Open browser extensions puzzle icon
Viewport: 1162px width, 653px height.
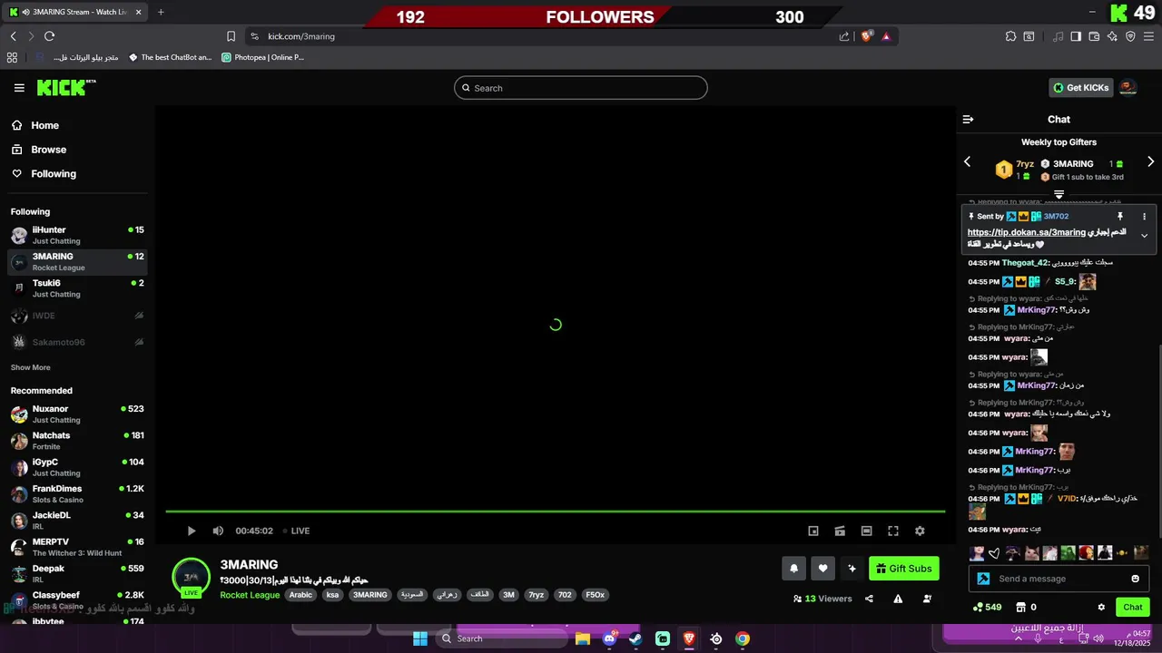point(1010,36)
